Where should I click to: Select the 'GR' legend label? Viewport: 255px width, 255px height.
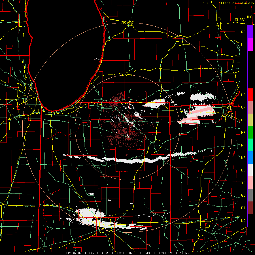[243, 107]
